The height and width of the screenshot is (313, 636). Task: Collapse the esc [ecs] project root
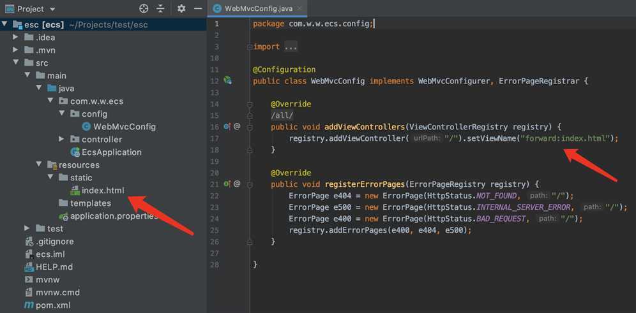(x=4, y=24)
